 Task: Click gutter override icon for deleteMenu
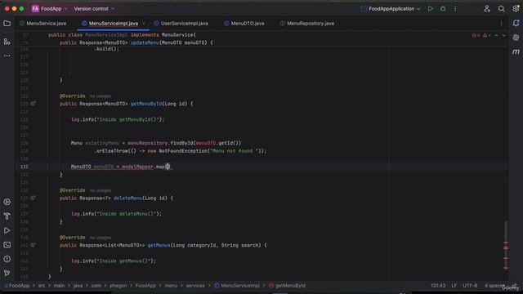(x=33, y=198)
